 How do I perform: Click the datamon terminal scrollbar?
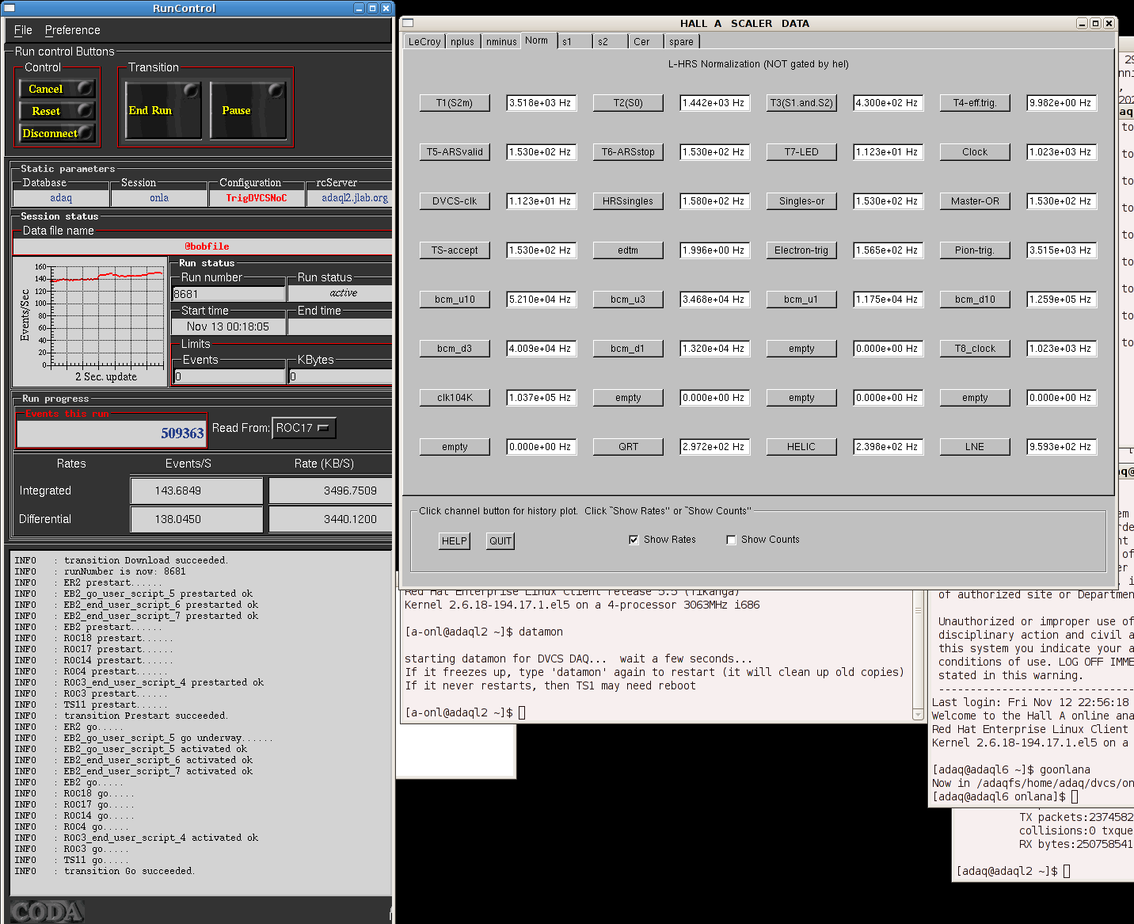pos(919,655)
